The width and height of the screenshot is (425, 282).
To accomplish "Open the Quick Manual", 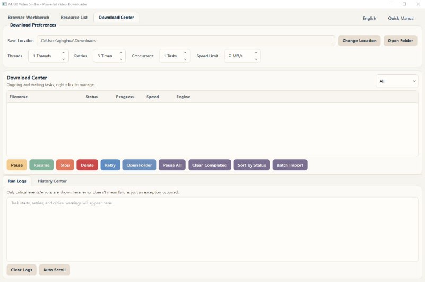I will pos(401,18).
